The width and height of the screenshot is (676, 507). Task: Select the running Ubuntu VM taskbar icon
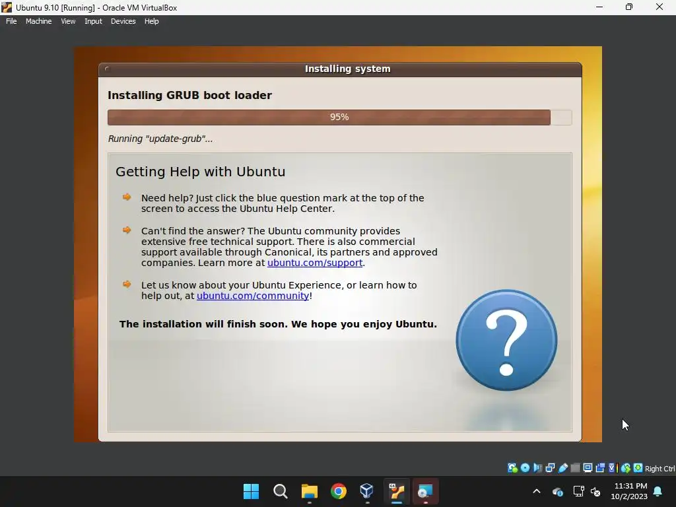click(397, 491)
